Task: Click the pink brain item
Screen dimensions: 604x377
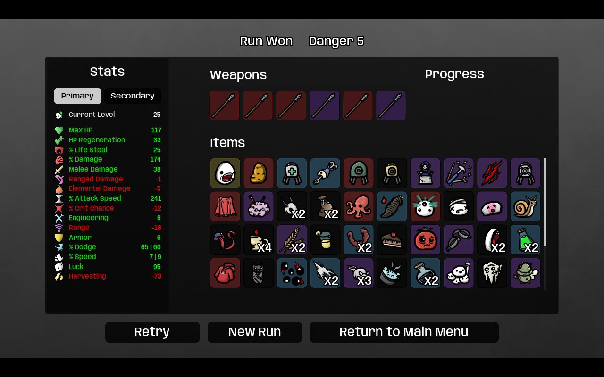Action: coord(259,206)
